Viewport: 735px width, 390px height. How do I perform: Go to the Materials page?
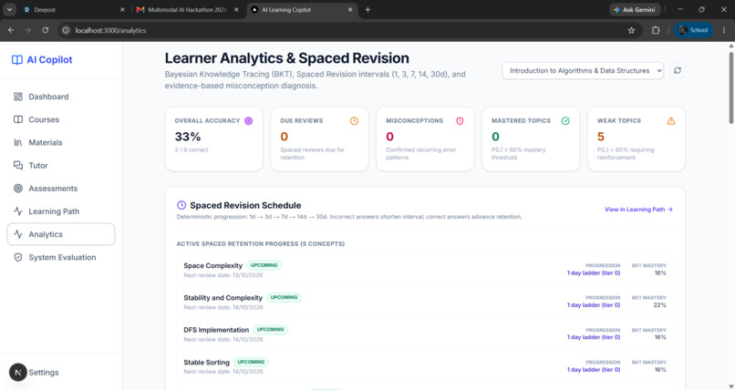61,142
